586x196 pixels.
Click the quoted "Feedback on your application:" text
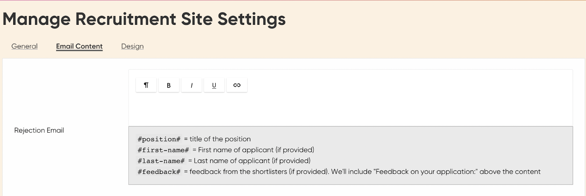(425, 172)
